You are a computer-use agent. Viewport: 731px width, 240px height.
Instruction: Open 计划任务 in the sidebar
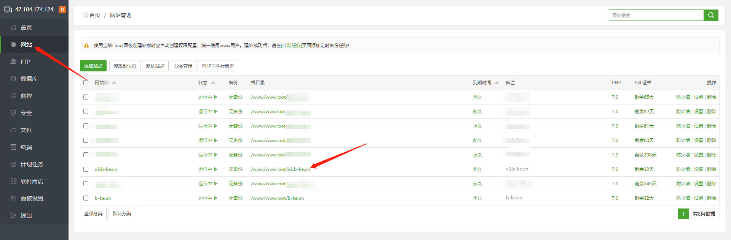(x=32, y=164)
